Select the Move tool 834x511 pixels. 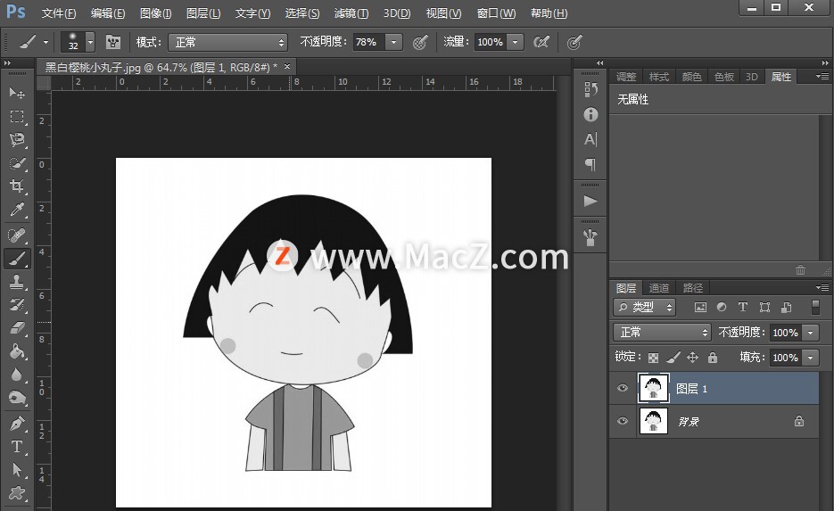point(17,93)
